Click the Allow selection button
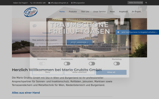 79,72
